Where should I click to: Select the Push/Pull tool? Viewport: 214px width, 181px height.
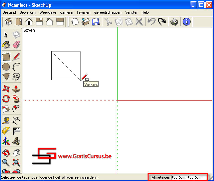click(16, 89)
